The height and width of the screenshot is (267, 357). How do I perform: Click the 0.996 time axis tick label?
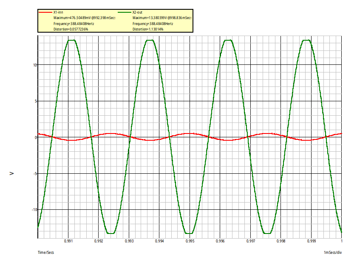(x=220, y=241)
